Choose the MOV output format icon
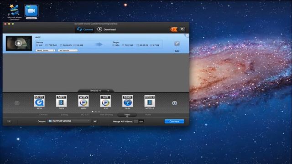292x164 pixels. point(39,101)
